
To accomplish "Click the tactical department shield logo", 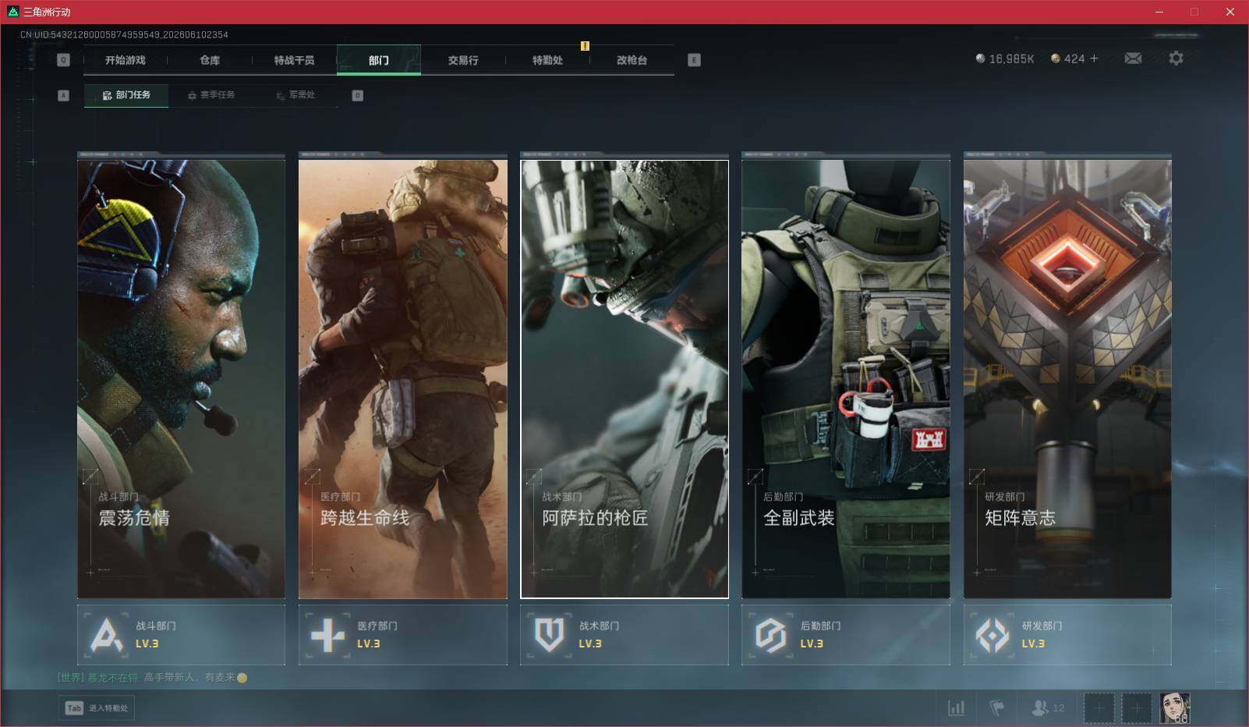I will coord(549,635).
